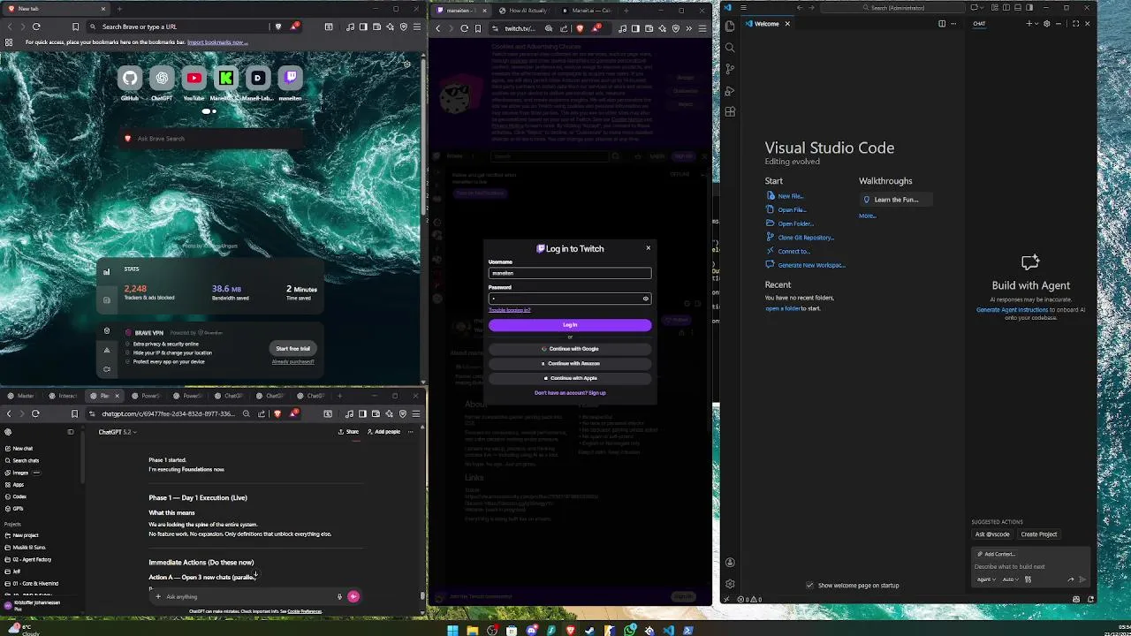Open Codex in ChatGPT sidebar
This screenshot has width=1131, height=636.
tap(19, 496)
